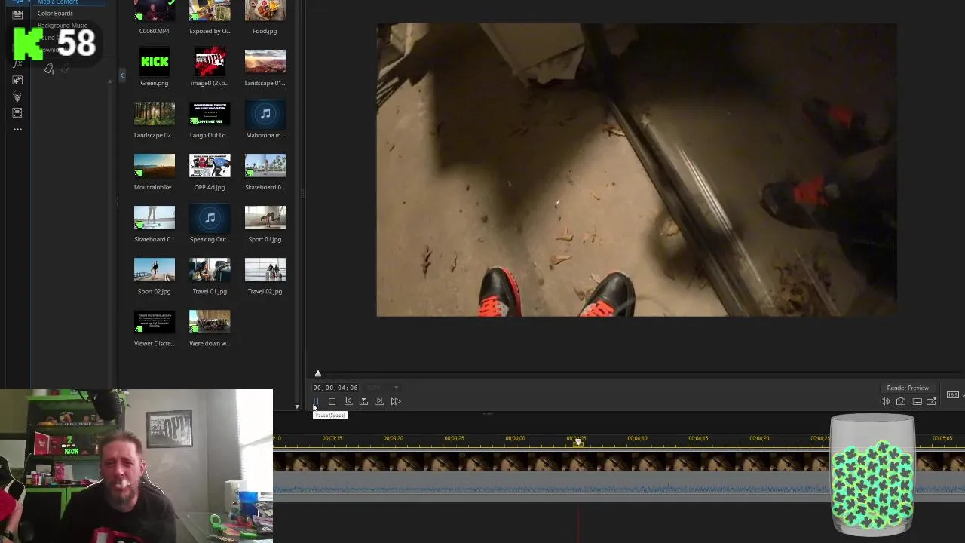Open the Overlays (PiP objects) room icon

click(x=17, y=80)
